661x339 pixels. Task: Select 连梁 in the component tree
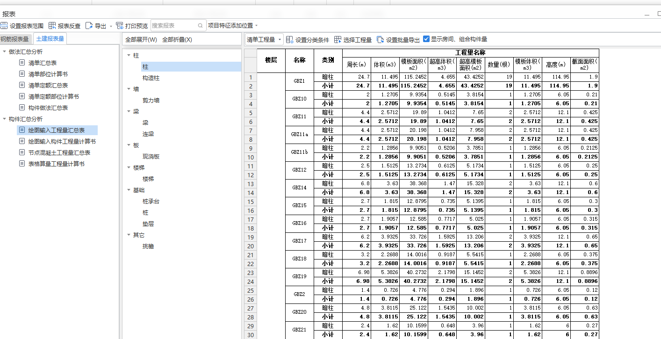(148, 134)
